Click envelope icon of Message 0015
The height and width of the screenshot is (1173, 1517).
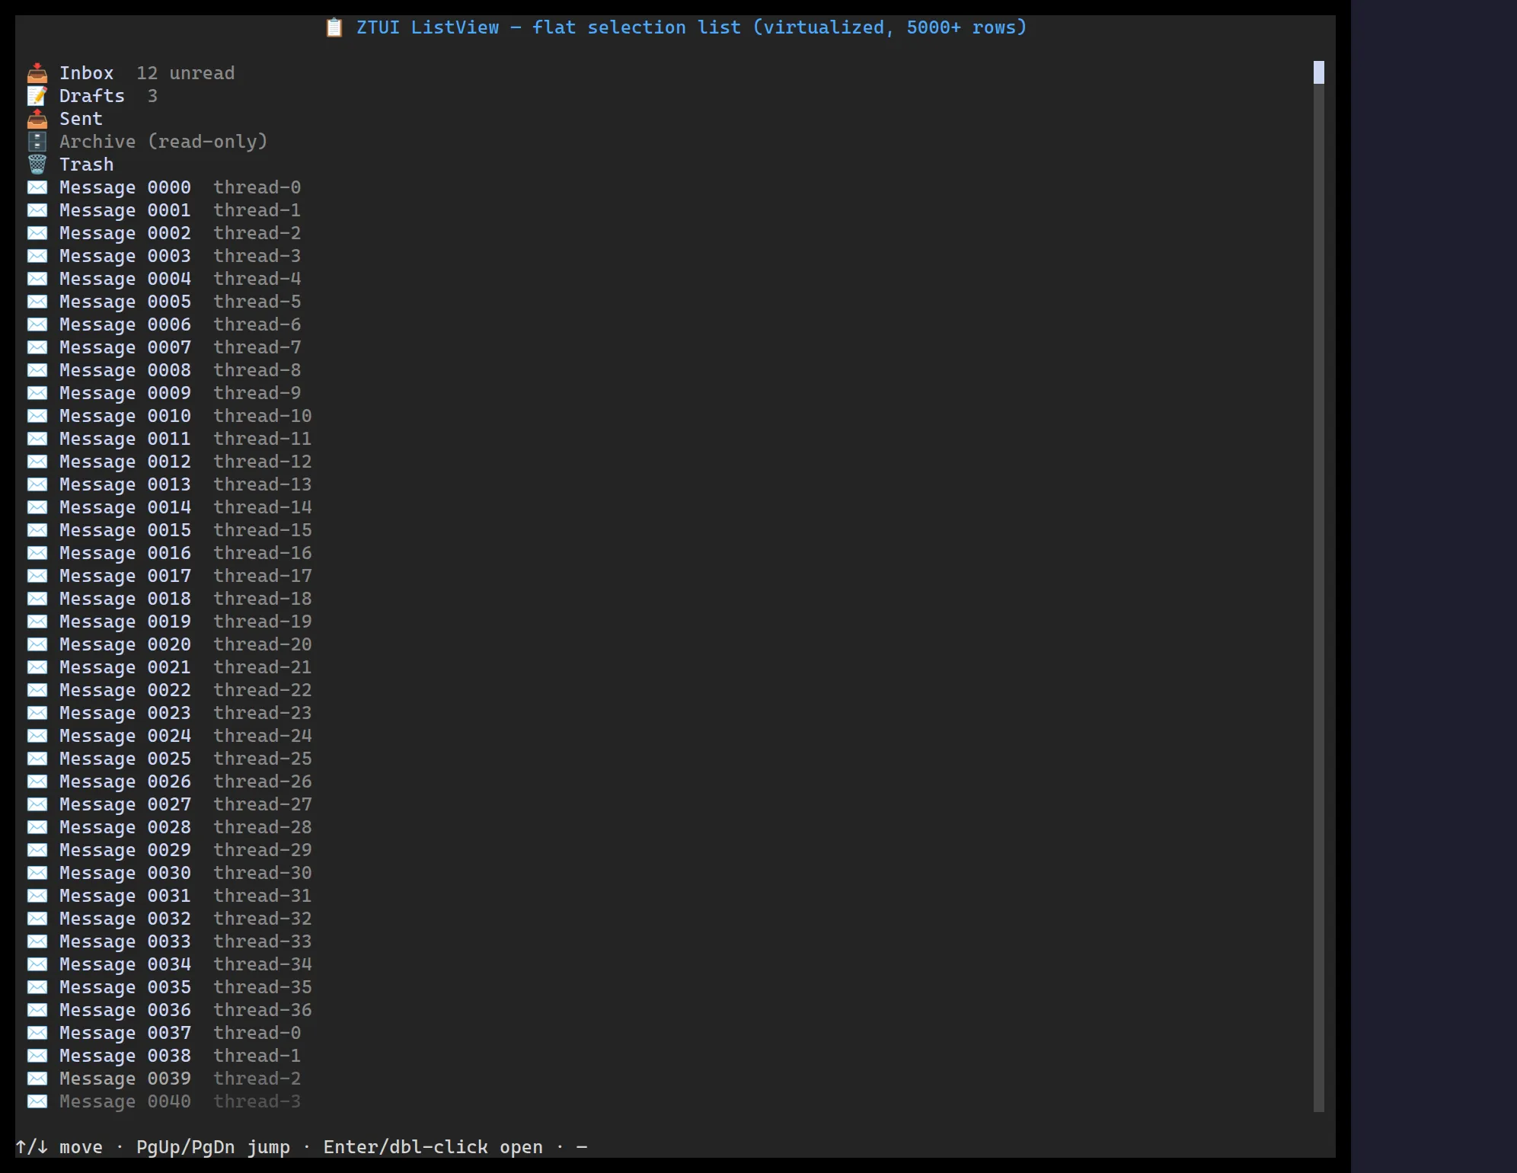pos(37,530)
